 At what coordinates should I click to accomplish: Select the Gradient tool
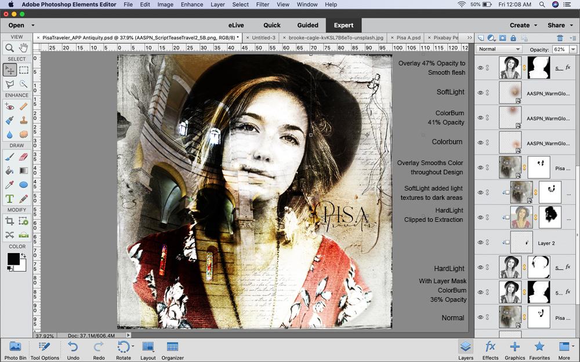[23, 171]
